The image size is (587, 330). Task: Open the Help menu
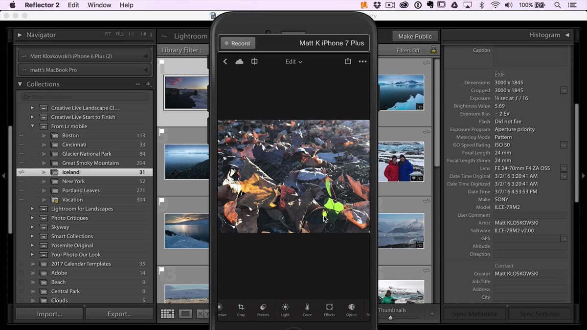(x=126, y=5)
